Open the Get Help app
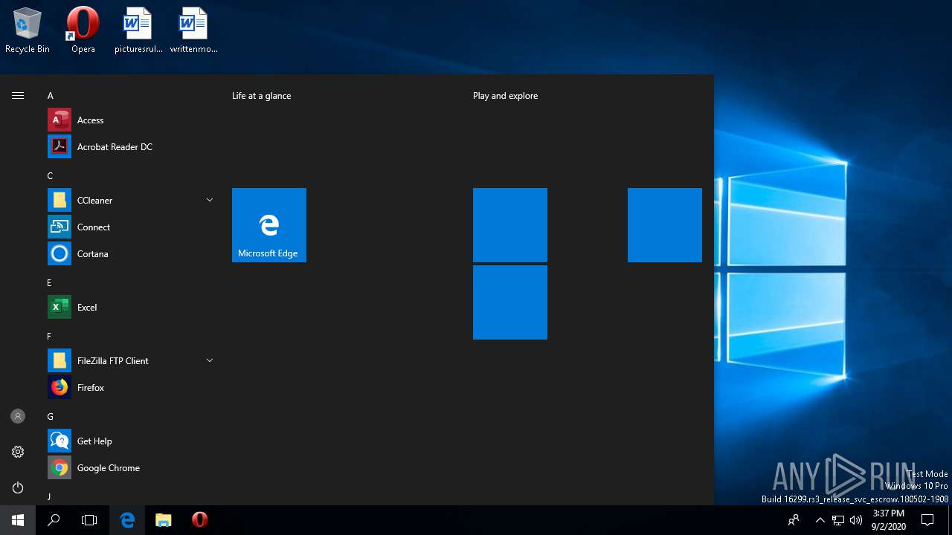The height and width of the screenshot is (535, 952). coord(131,441)
